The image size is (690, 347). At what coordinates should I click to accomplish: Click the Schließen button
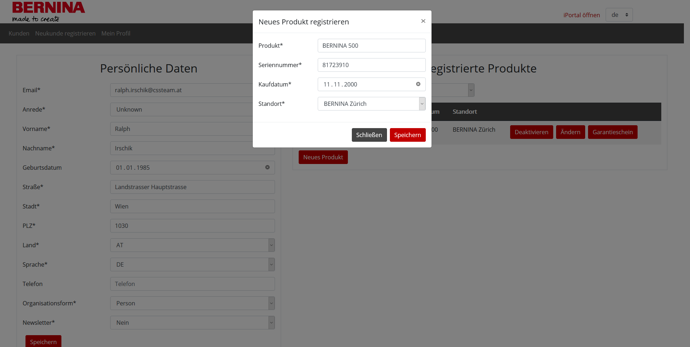pyautogui.click(x=369, y=135)
